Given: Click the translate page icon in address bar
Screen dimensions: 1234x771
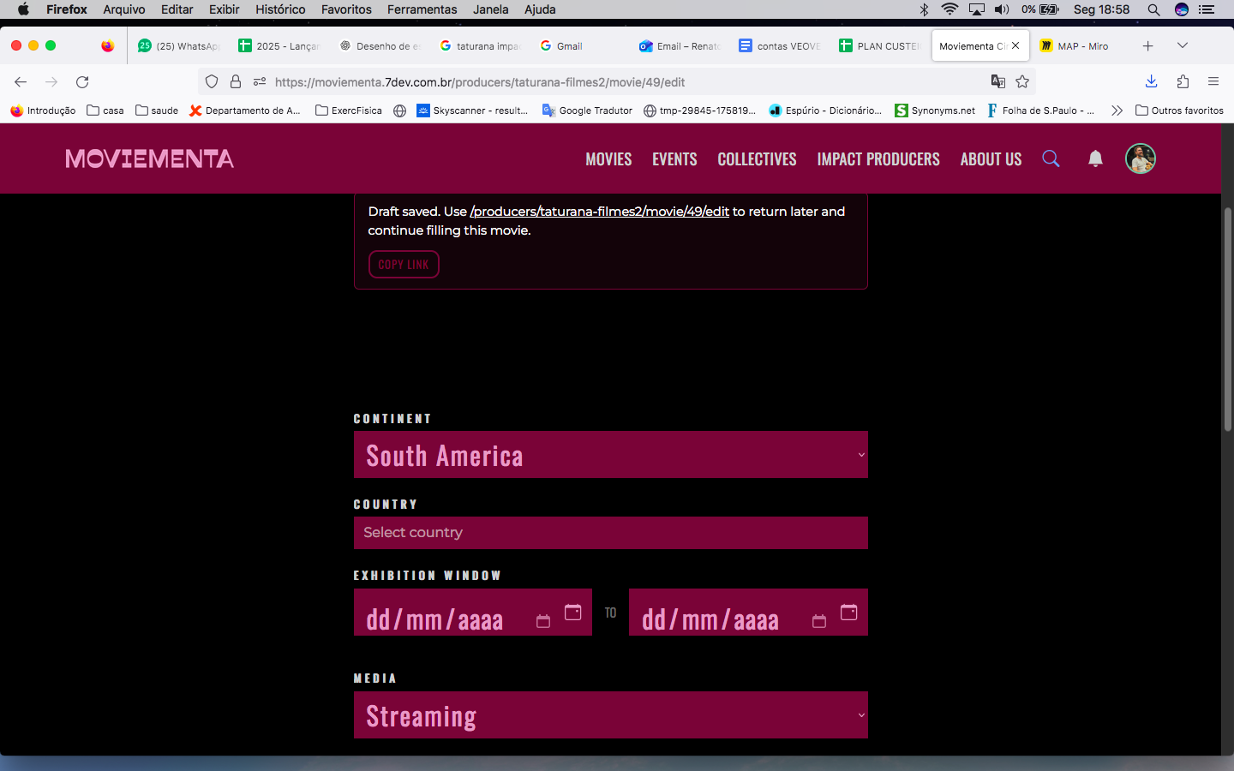Looking at the screenshot, I should coord(997,82).
